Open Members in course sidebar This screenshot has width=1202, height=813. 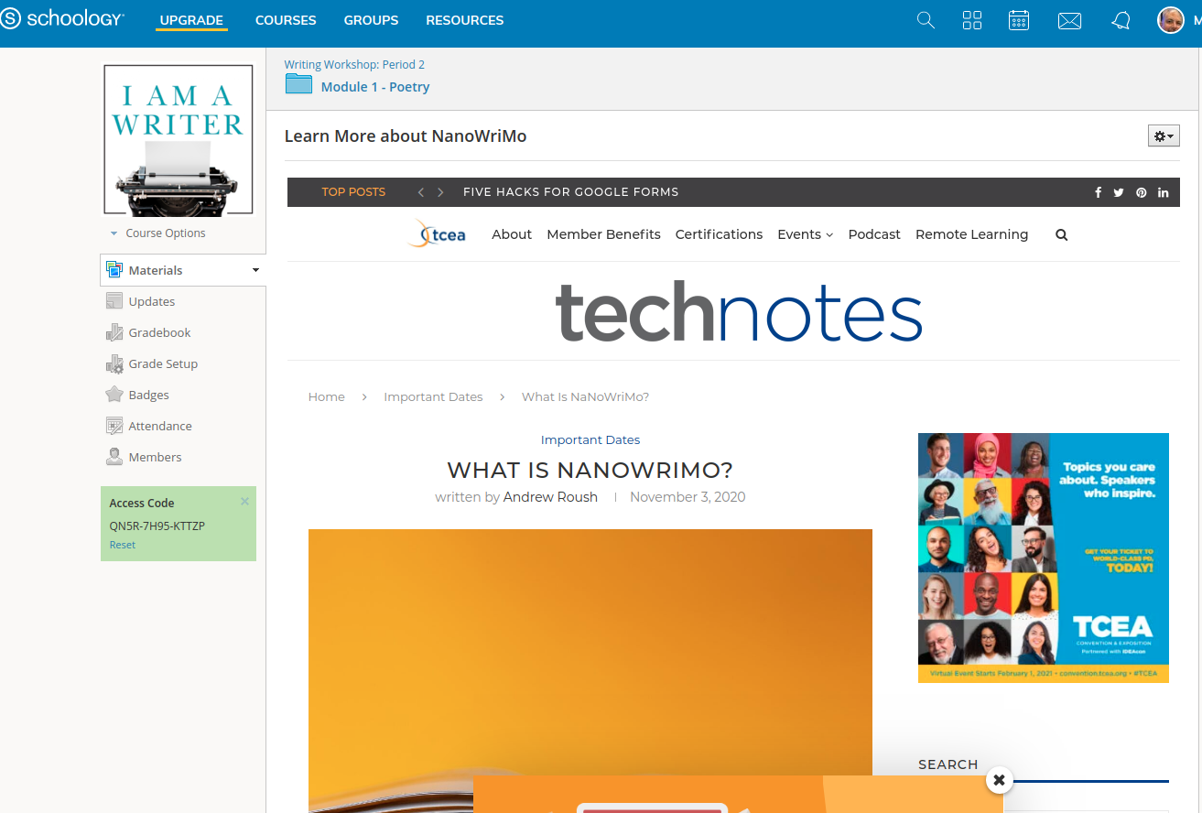155,457
